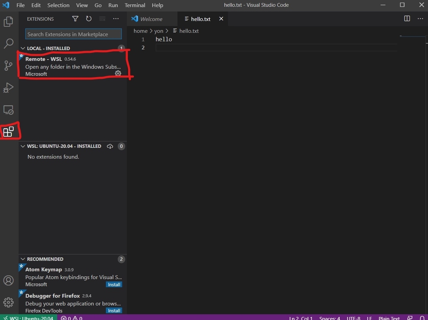The height and width of the screenshot is (320, 428).
Task: Open the Atom Keymap extension details
Action: click(x=73, y=276)
